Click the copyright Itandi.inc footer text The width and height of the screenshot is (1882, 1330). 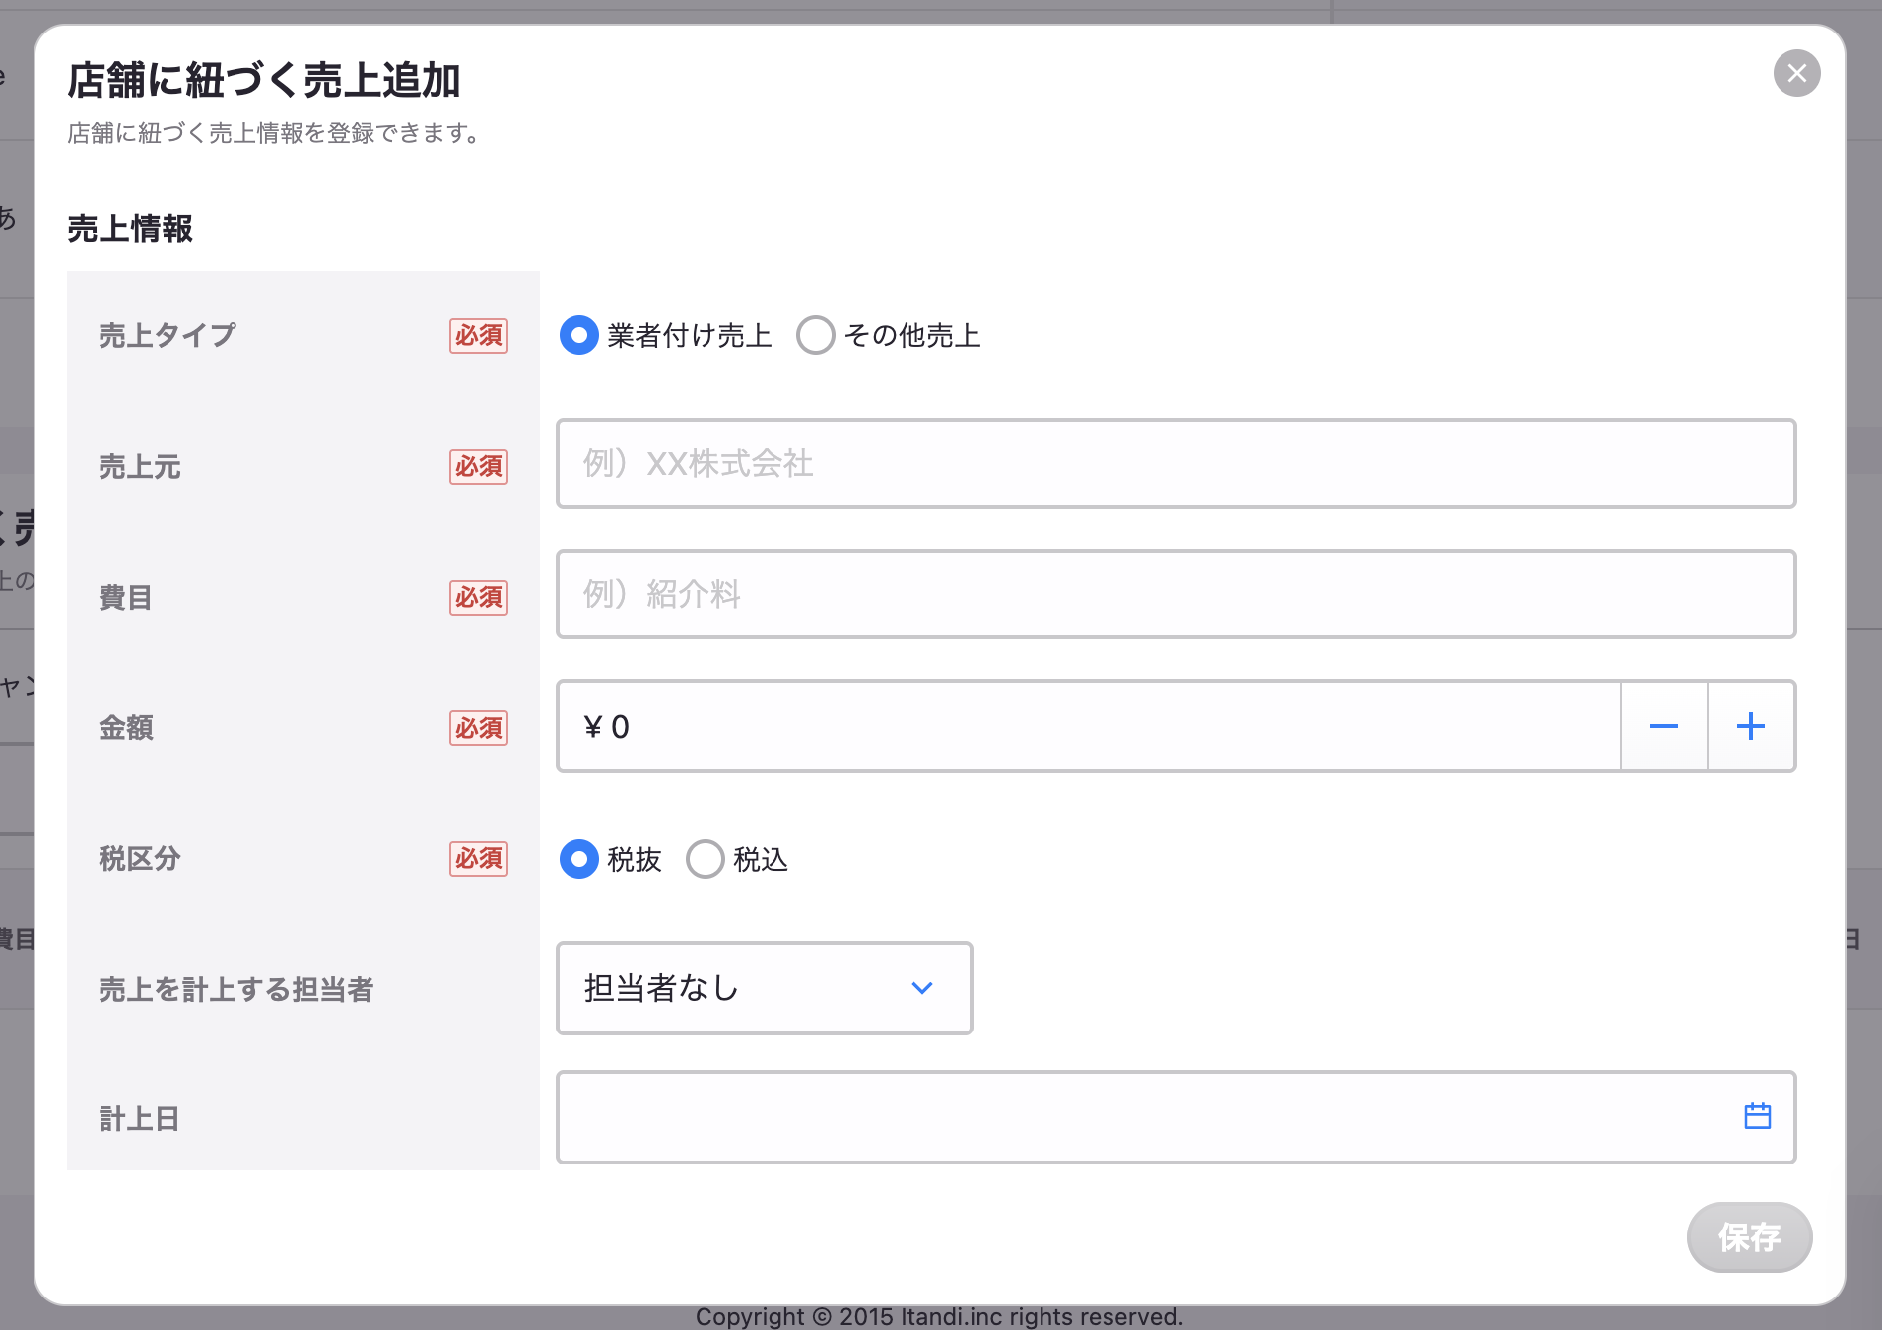click(939, 1317)
